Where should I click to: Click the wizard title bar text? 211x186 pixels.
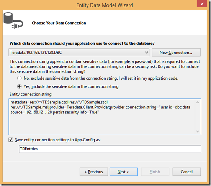tap(105, 5)
